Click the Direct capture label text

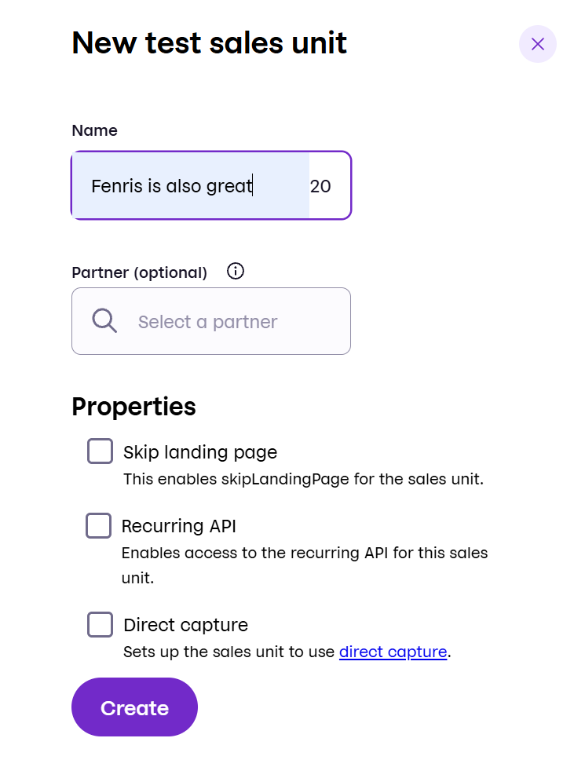pyautogui.click(x=185, y=625)
